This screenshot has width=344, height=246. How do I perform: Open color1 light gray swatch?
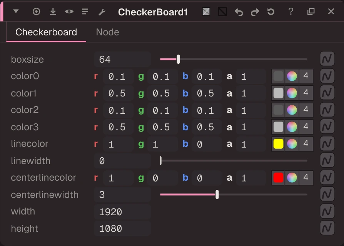278,93
